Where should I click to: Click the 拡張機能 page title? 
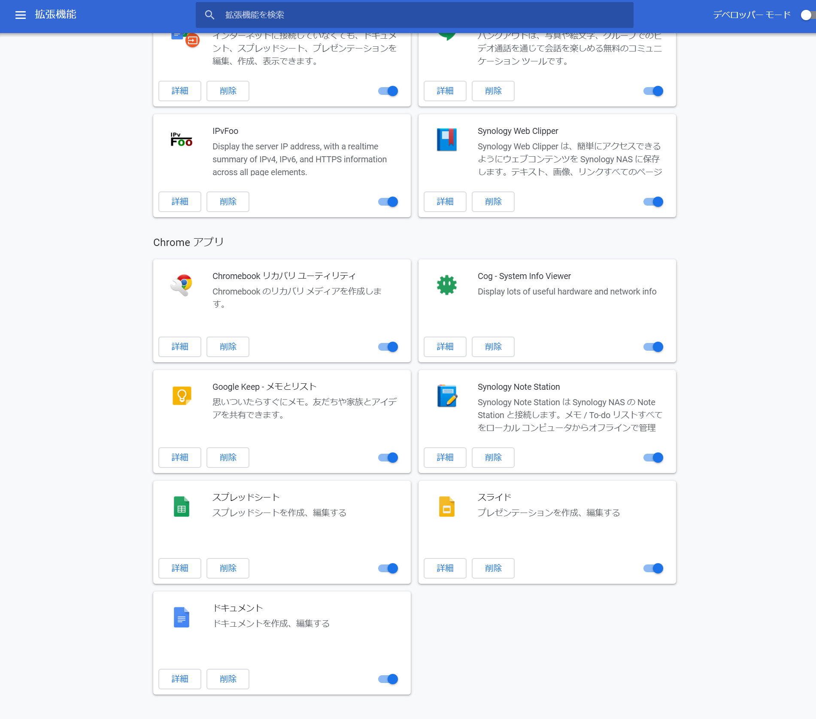[55, 15]
